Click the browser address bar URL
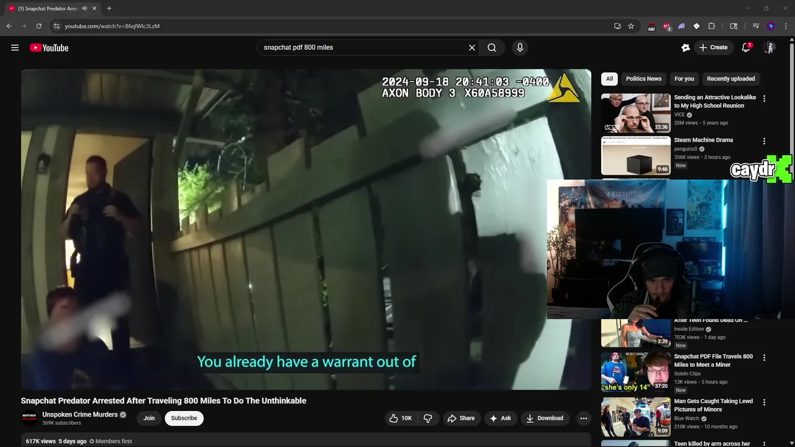The width and height of the screenshot is (795, 447). (112, 26)
